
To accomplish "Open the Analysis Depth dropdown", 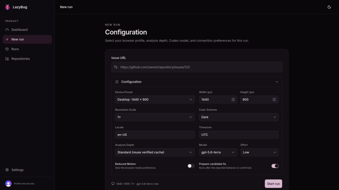I will pyautogui.click(x=155, y=152).
